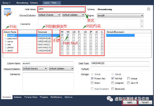Viewport: 154px width, 106px height.
Task: Open the Indexes tab
Action: (17, 97)
